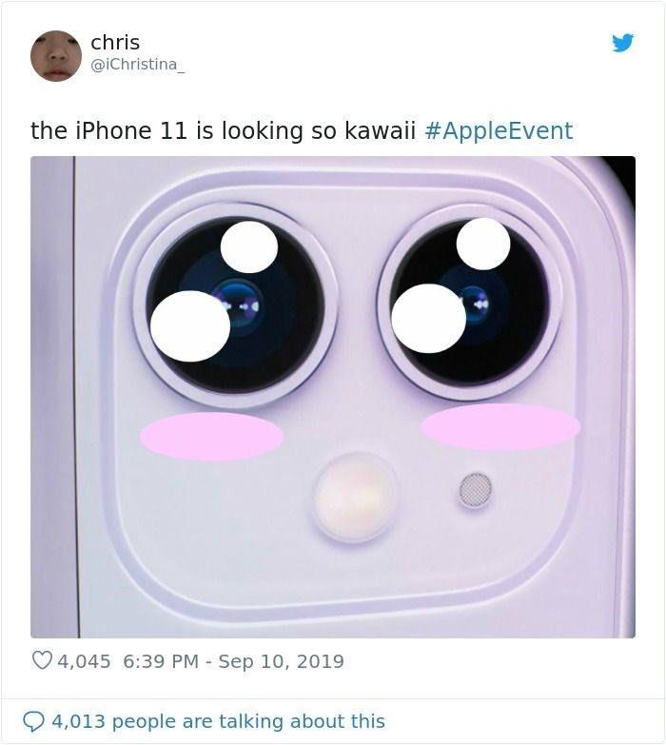Follow the #AppleEvent hashtag link

(x=499, y=130)
